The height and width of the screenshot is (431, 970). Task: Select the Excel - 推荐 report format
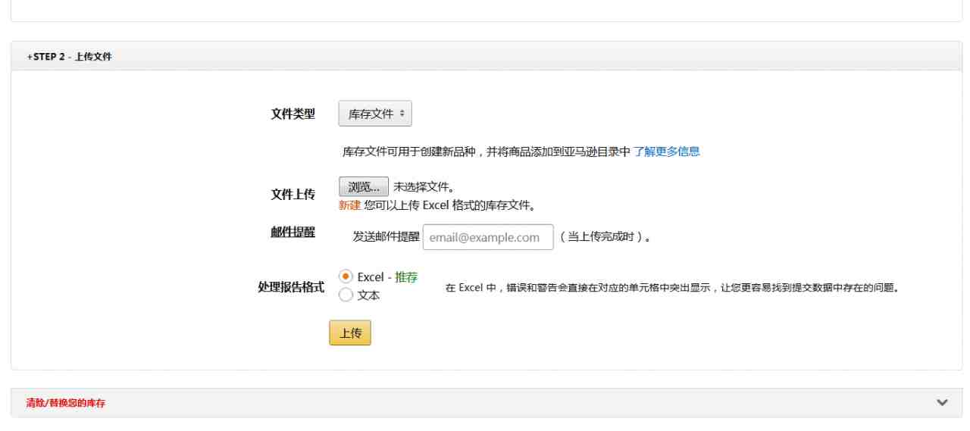346,277
